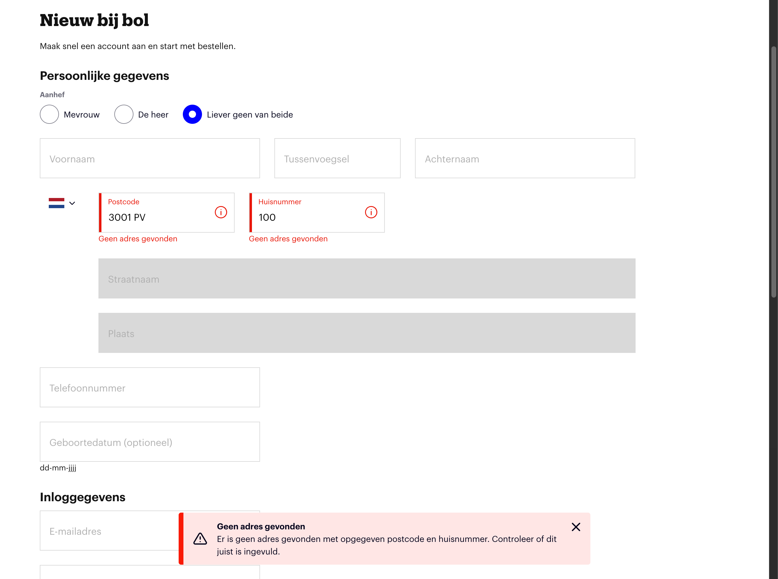This screenshot has height=579, width=778.
Task: Focus the Tussenvoegsel input field
Action: coord(337,159)
